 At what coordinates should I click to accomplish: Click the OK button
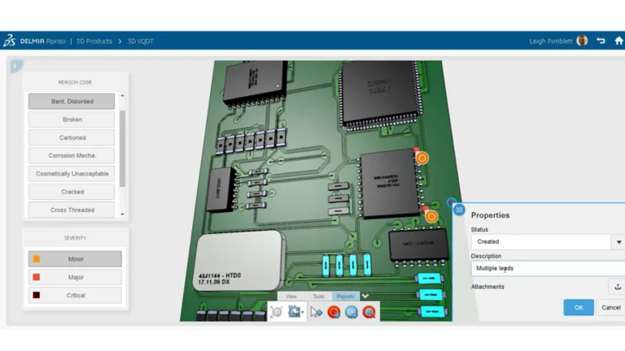(x=578, y=308)
